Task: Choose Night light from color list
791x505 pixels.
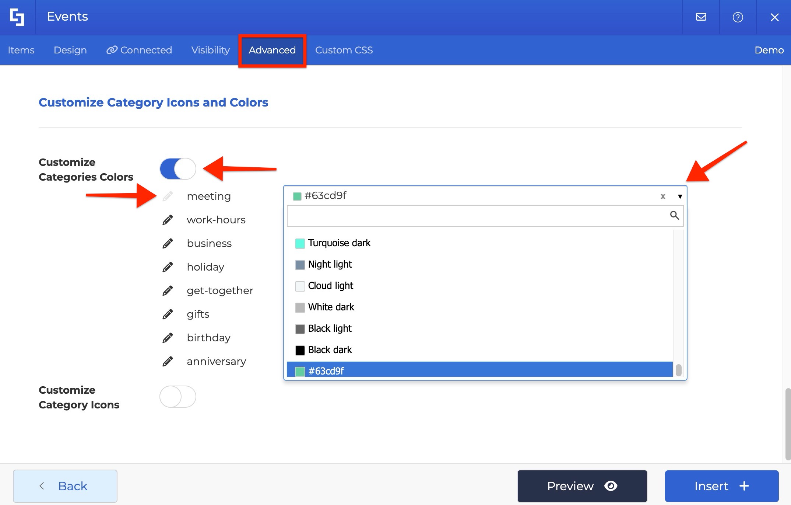Action: tap(330, 264)
